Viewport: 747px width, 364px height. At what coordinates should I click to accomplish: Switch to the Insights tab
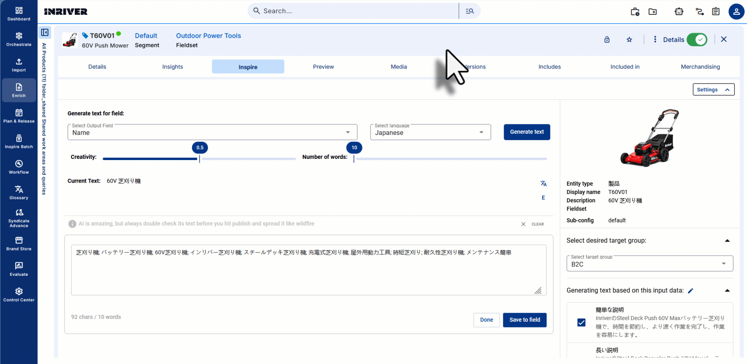tap(172, 67)
